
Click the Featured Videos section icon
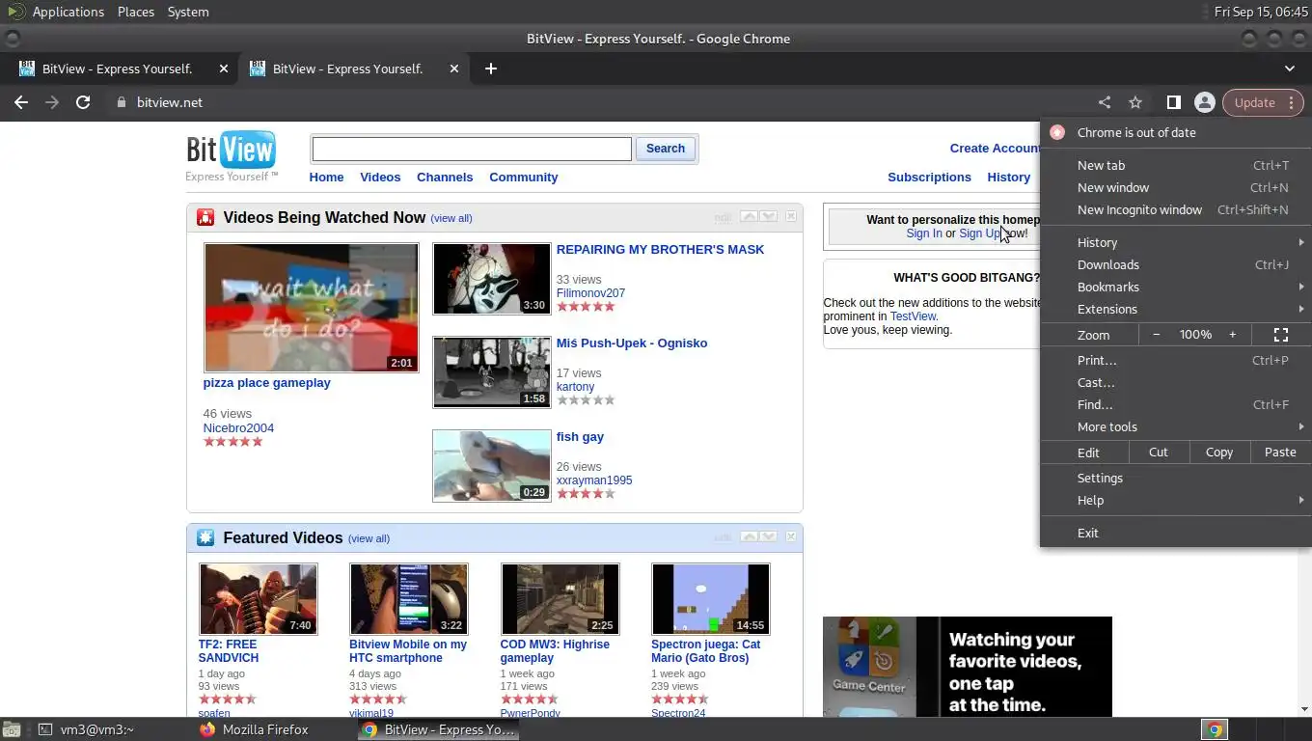(205, 537)
